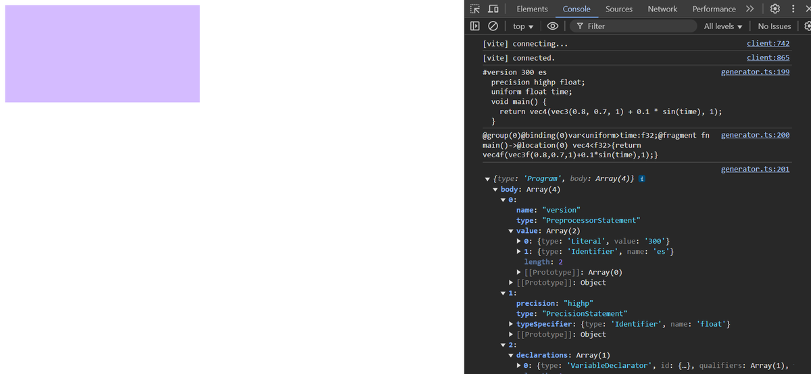Open the All levels log dropdown

723,26
